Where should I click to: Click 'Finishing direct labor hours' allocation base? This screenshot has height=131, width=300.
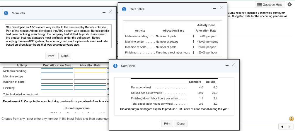tap(173, 53)
